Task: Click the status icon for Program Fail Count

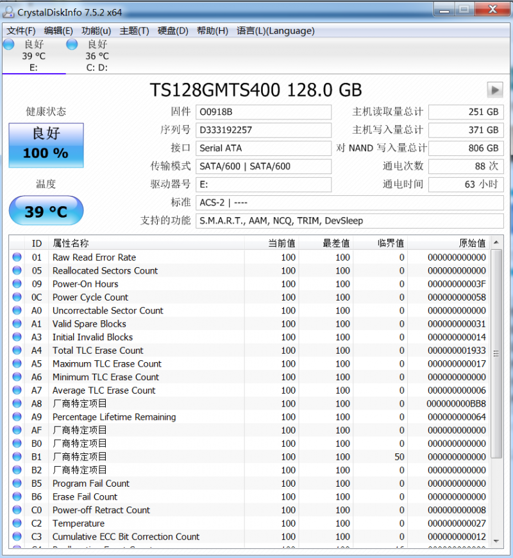Action: click(x=17, y=483)
